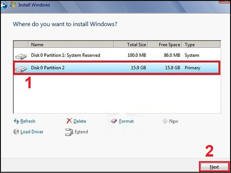Click the System Reserved partition's disk icon

pos(21,56)
